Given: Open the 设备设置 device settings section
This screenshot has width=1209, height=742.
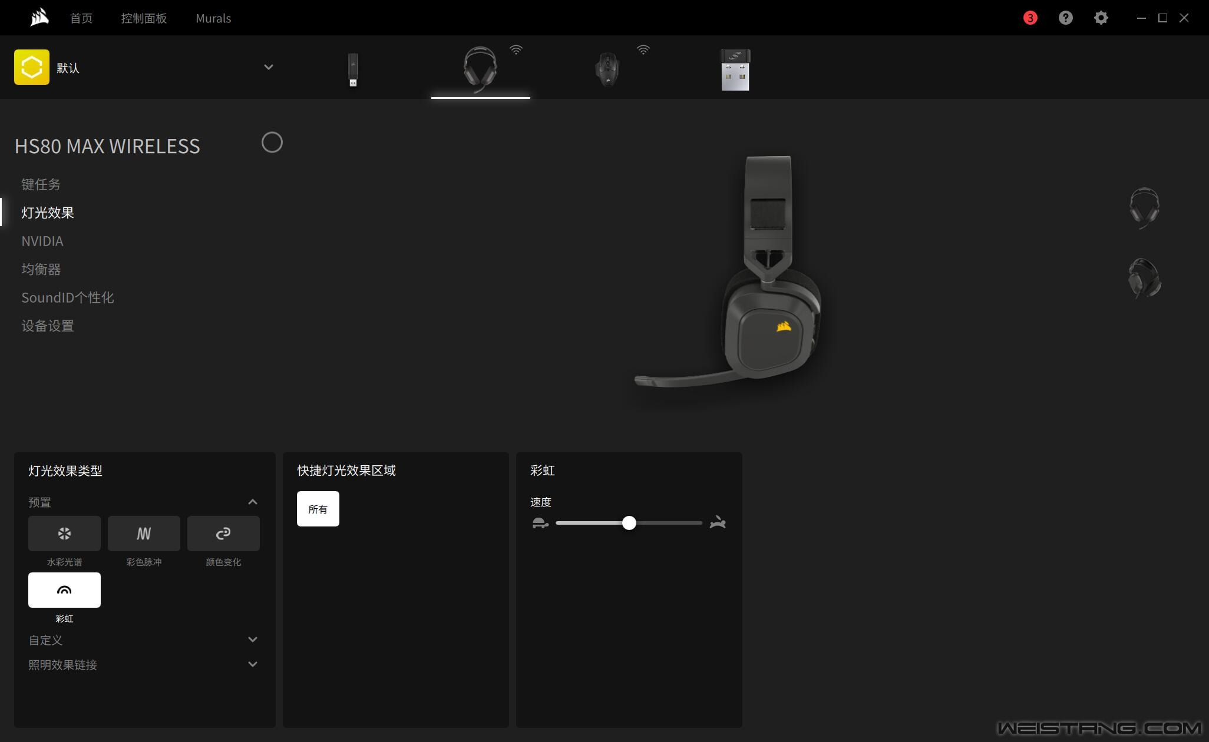Looking at the screenshot, I should 48,326.
